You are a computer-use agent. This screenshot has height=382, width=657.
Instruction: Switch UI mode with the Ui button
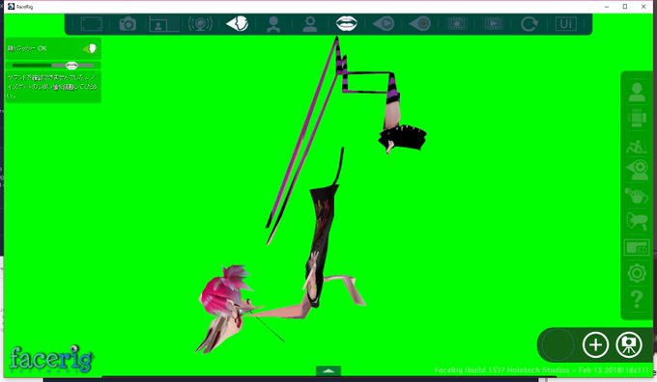pyautogui.click(x=565, y=24)
